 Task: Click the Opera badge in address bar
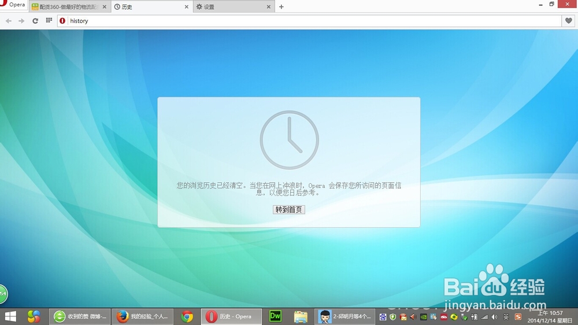[62, 21]
